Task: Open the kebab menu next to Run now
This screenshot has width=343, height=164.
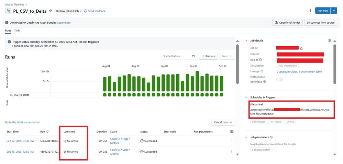Action: pos(310,11)
